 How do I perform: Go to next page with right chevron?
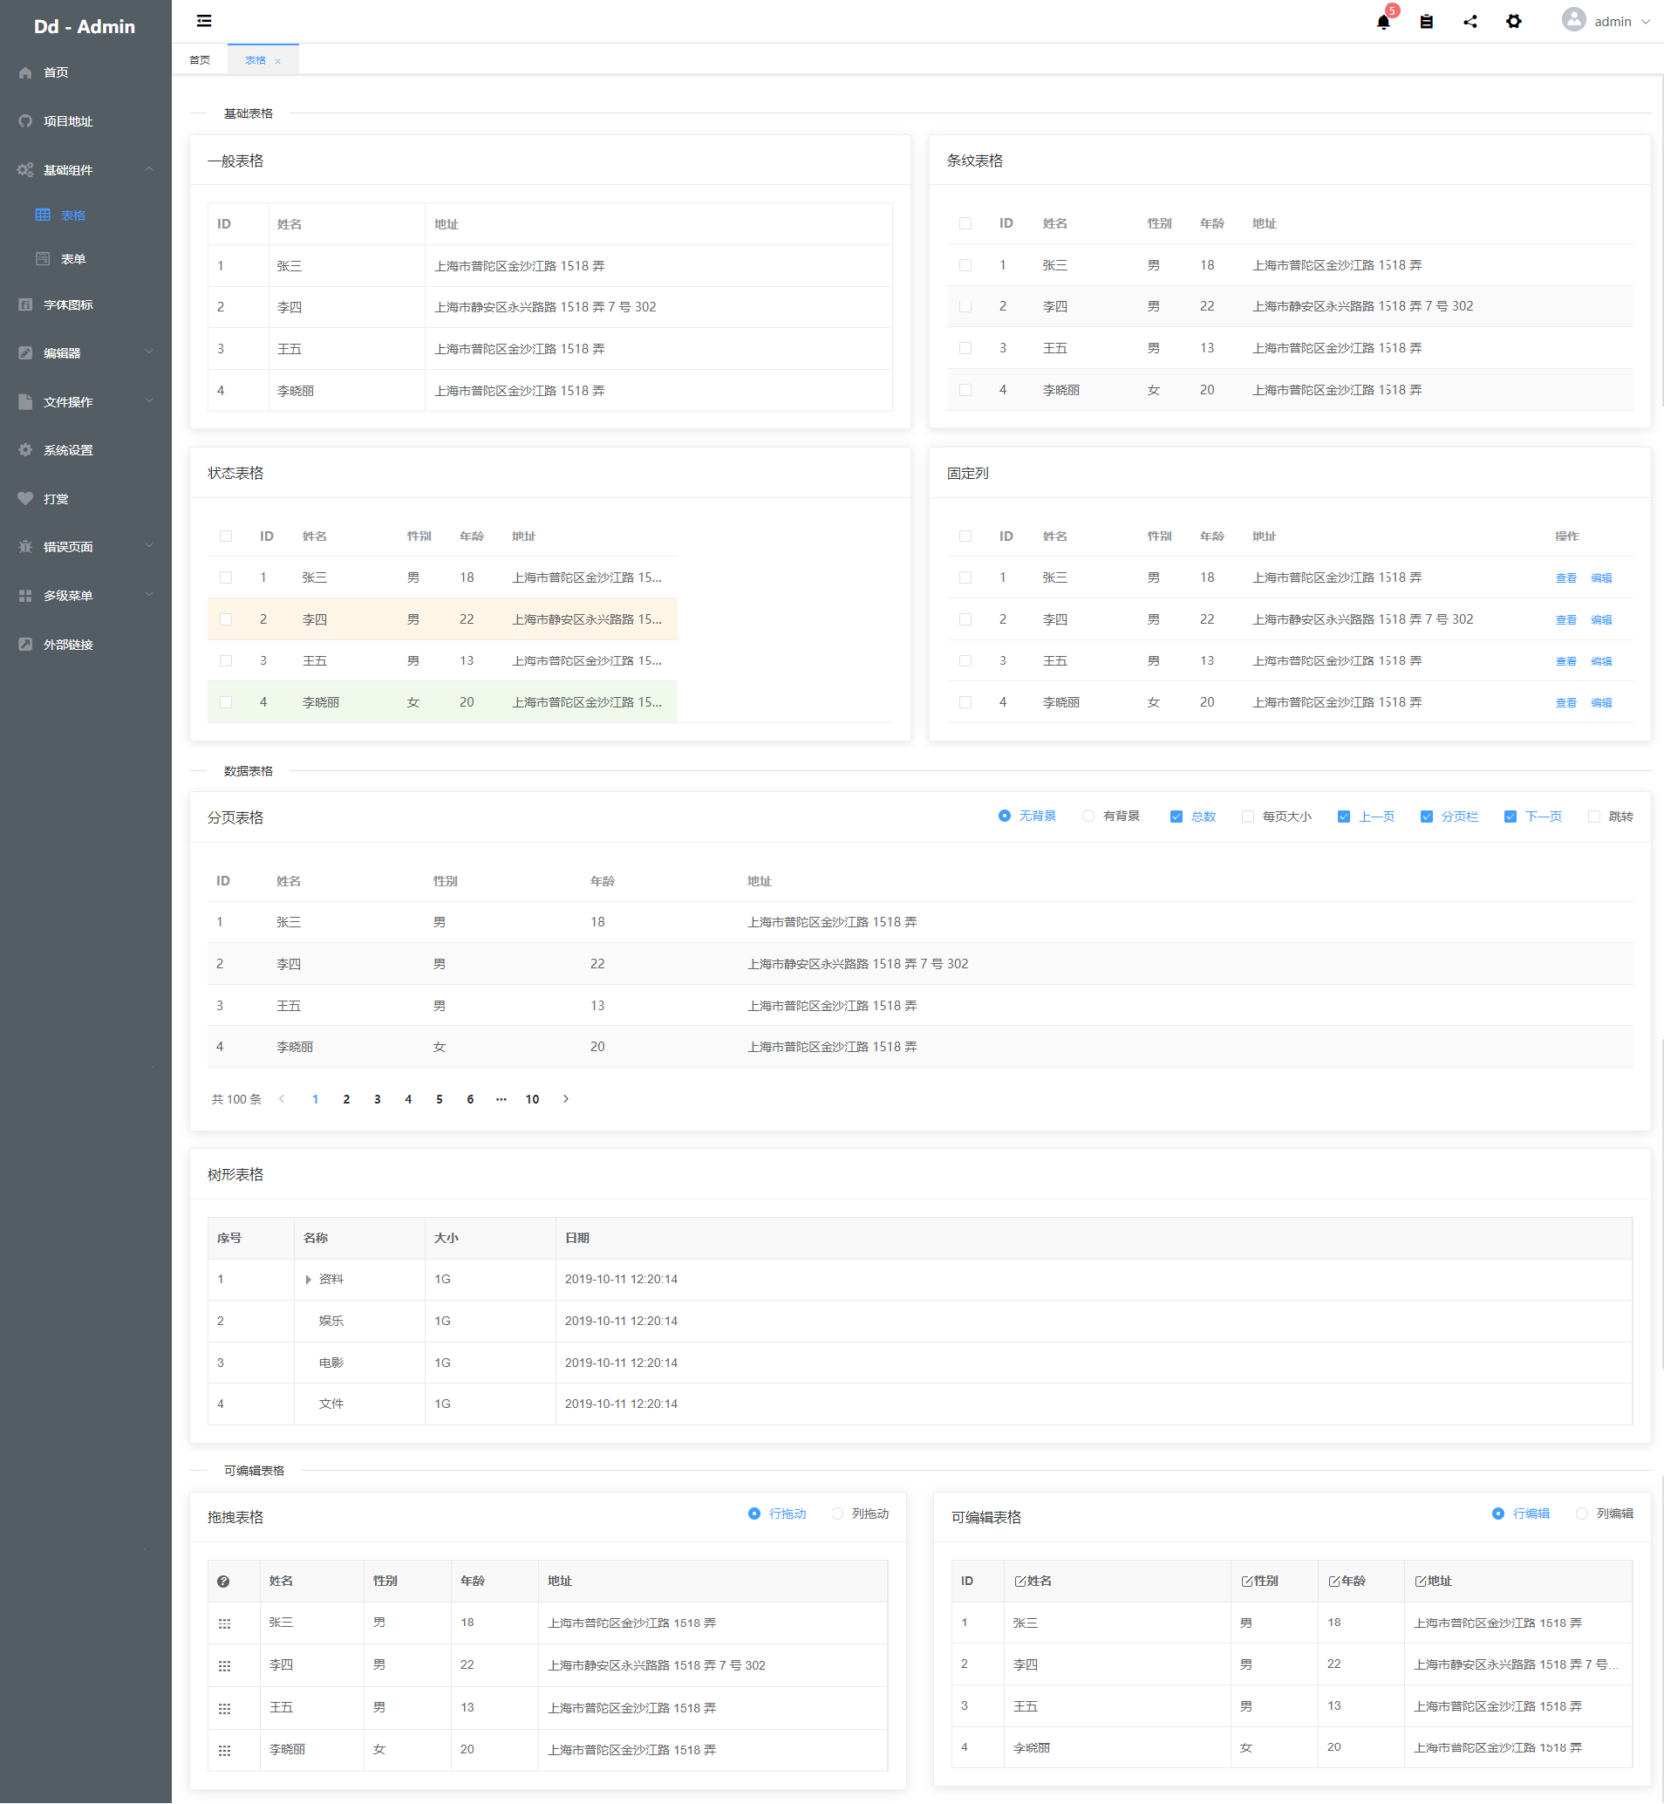pos(565,1100)
